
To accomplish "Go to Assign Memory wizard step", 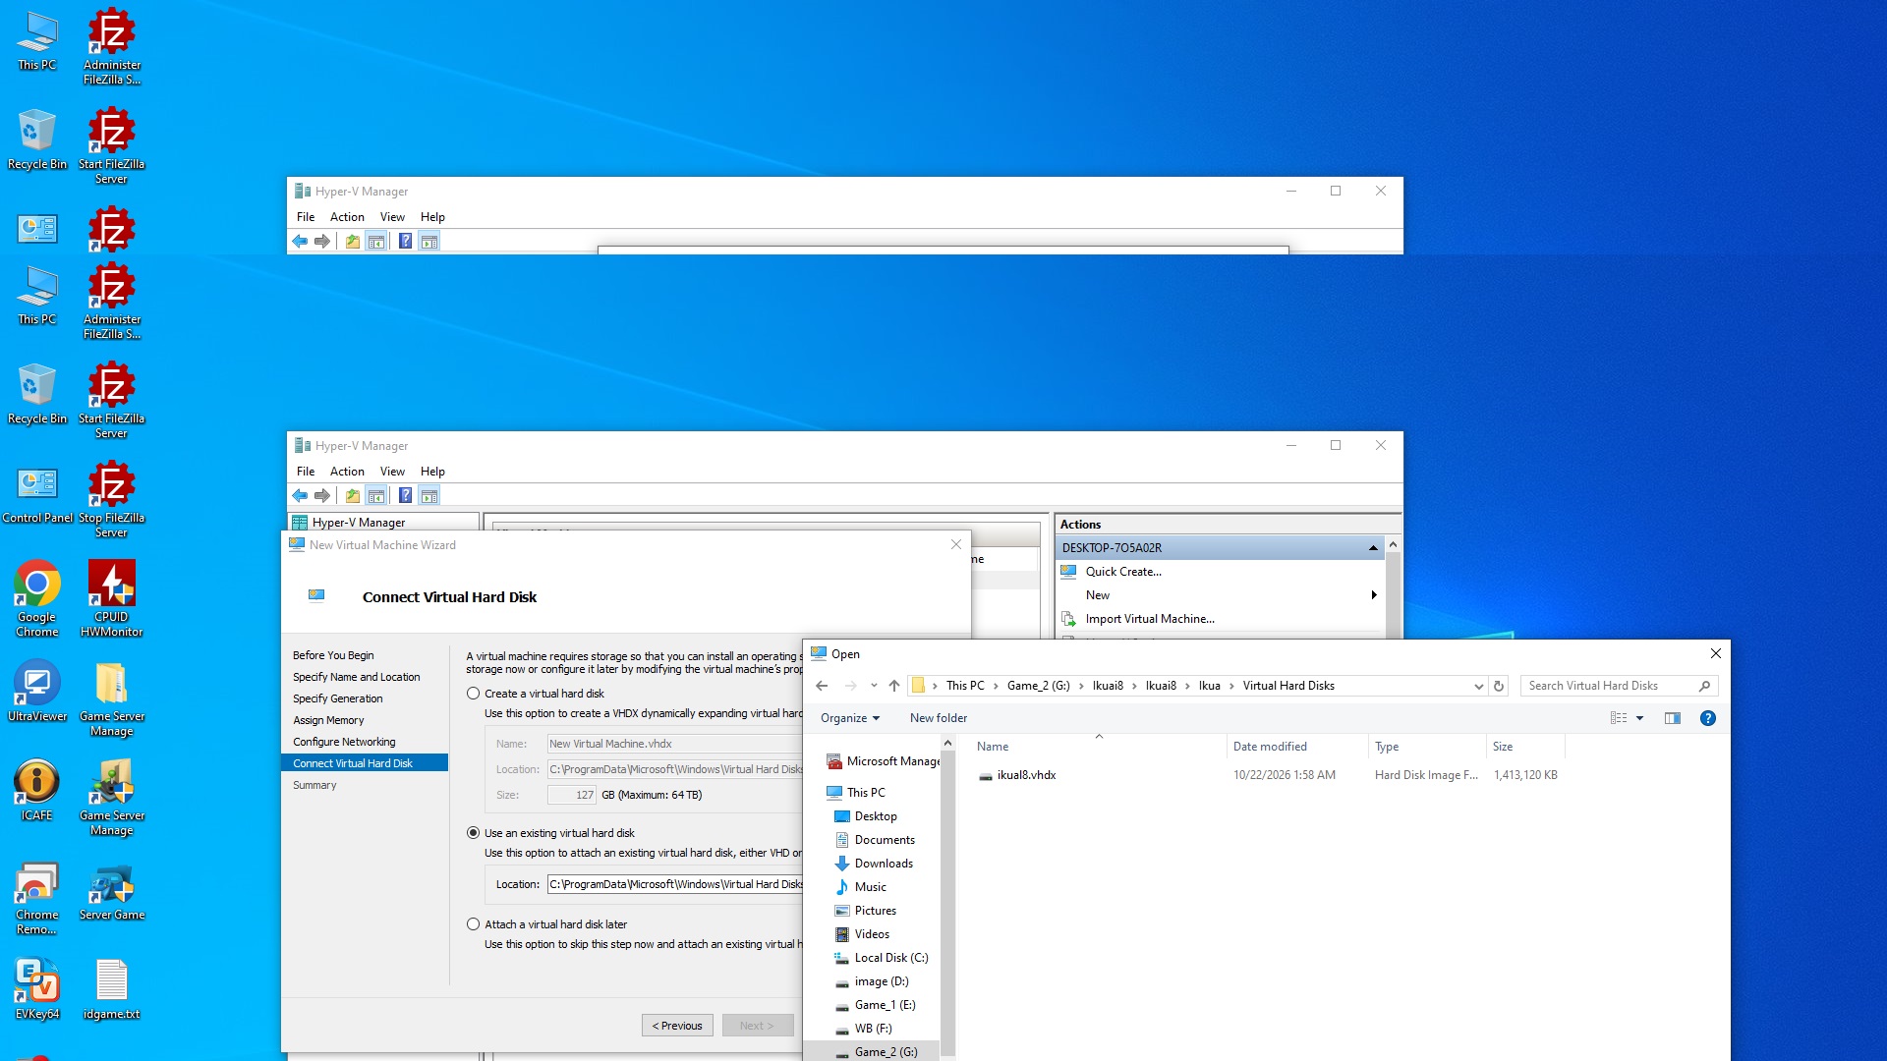I will 328,720.
